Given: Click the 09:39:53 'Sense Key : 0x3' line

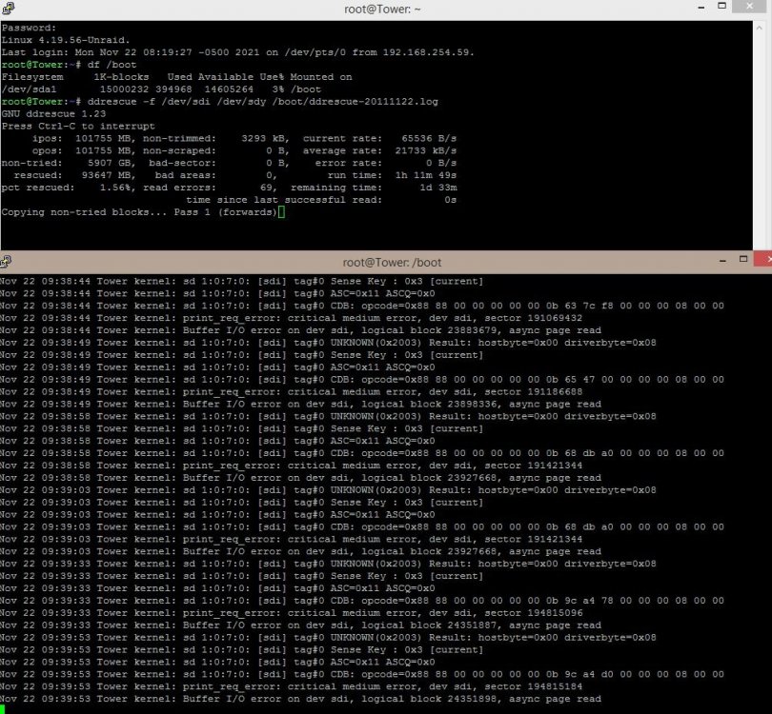Looking at the screenshot, I should point(241,649).
